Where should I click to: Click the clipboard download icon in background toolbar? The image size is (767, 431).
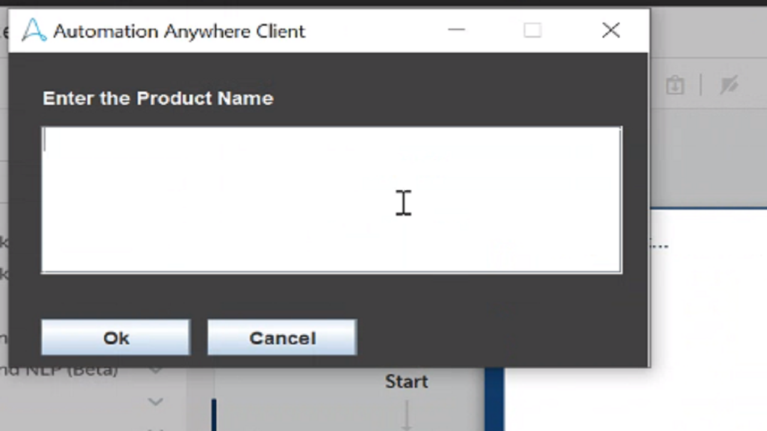[x=675, y=85]
